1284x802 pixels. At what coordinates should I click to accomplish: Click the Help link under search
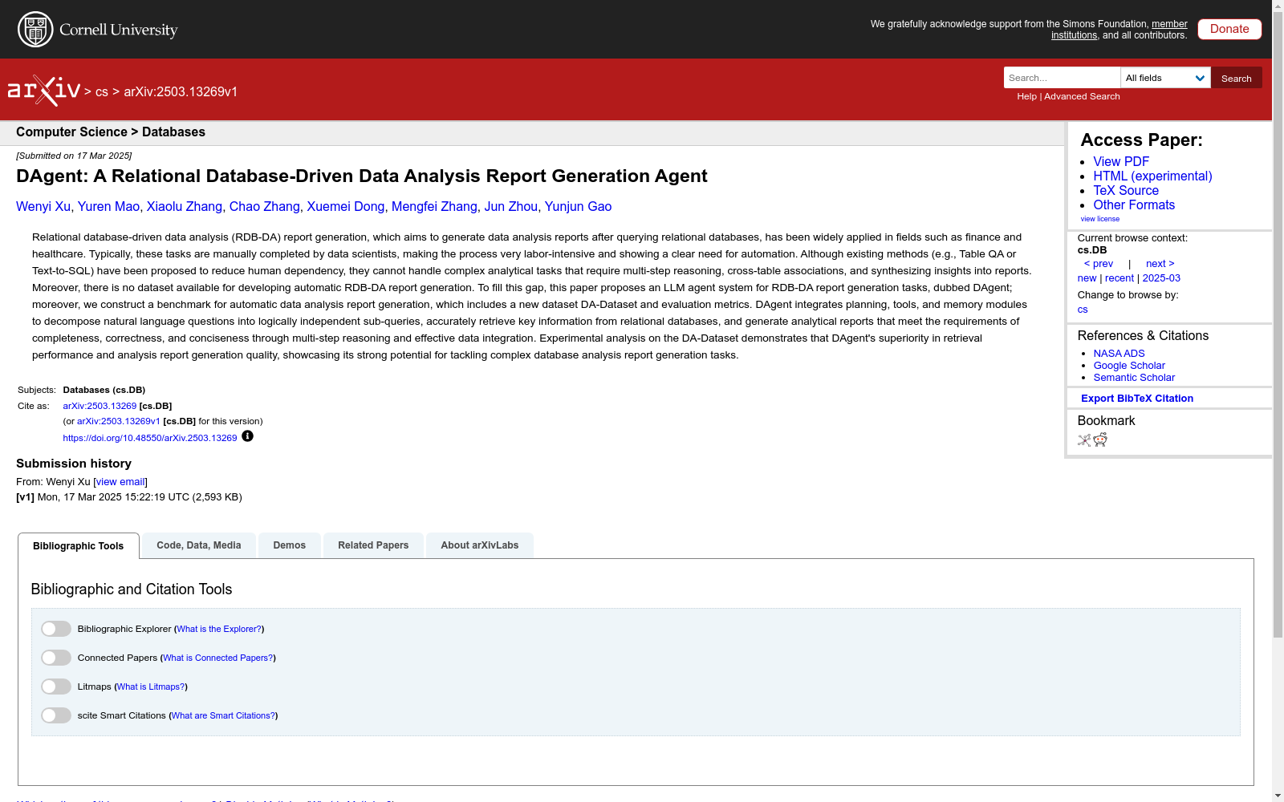1026,96
